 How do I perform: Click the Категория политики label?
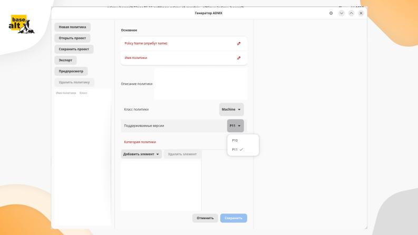click(140, 142)
